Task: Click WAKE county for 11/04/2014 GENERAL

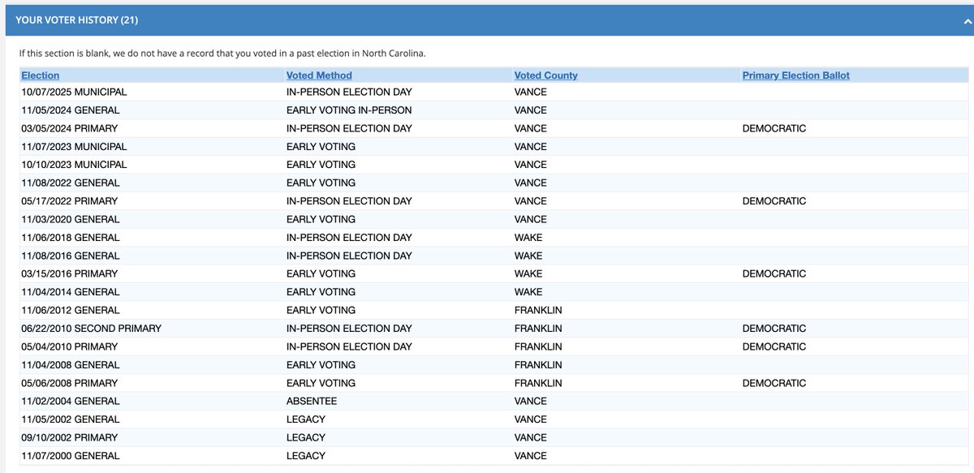Action: [528, 292]
